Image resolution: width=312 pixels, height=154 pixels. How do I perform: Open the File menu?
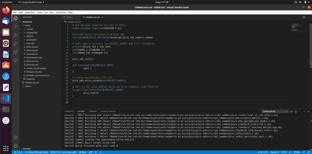(x=15, y=12)
